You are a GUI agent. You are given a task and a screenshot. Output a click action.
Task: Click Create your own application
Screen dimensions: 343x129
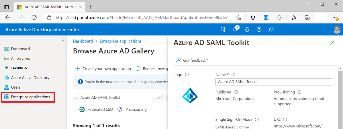pyautogui.click(x=103, y=69)
